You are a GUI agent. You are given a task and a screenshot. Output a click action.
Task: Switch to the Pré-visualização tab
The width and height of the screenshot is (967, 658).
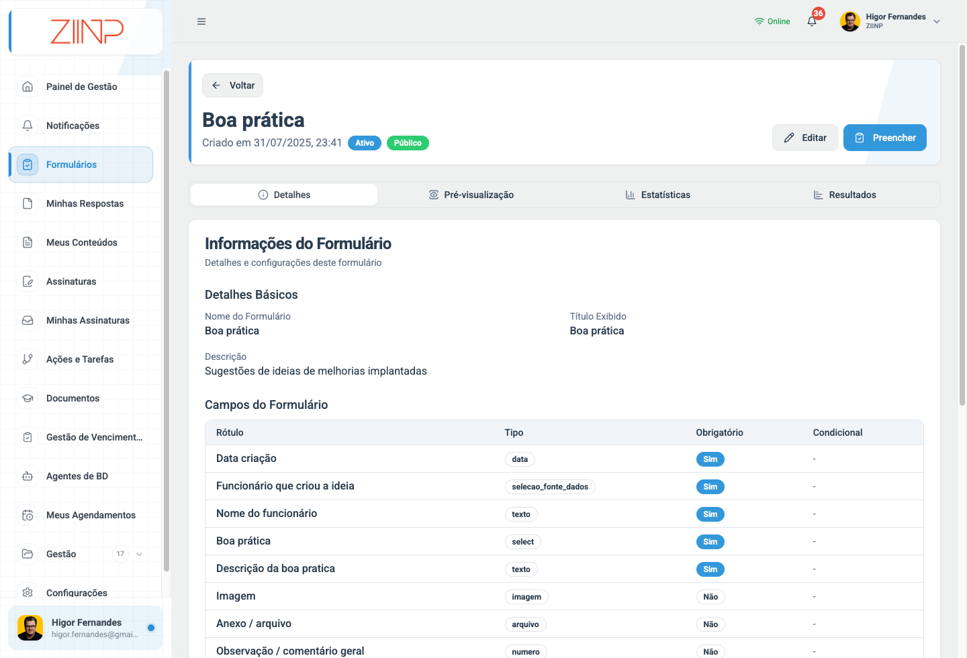point(471,195)
